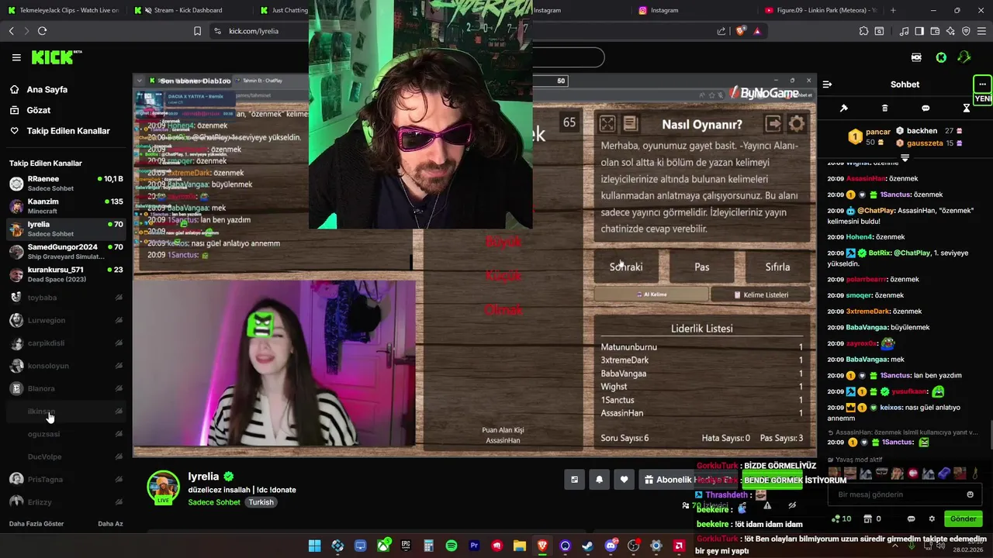This screenshot has height=558, width=993.
Task: Open kurankursu_571 channel in followed list
Action: click(66, 274)
